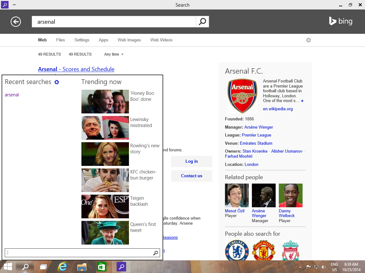Open the Danny Welbeck name link
365x273 pixels.
(286, 213)
